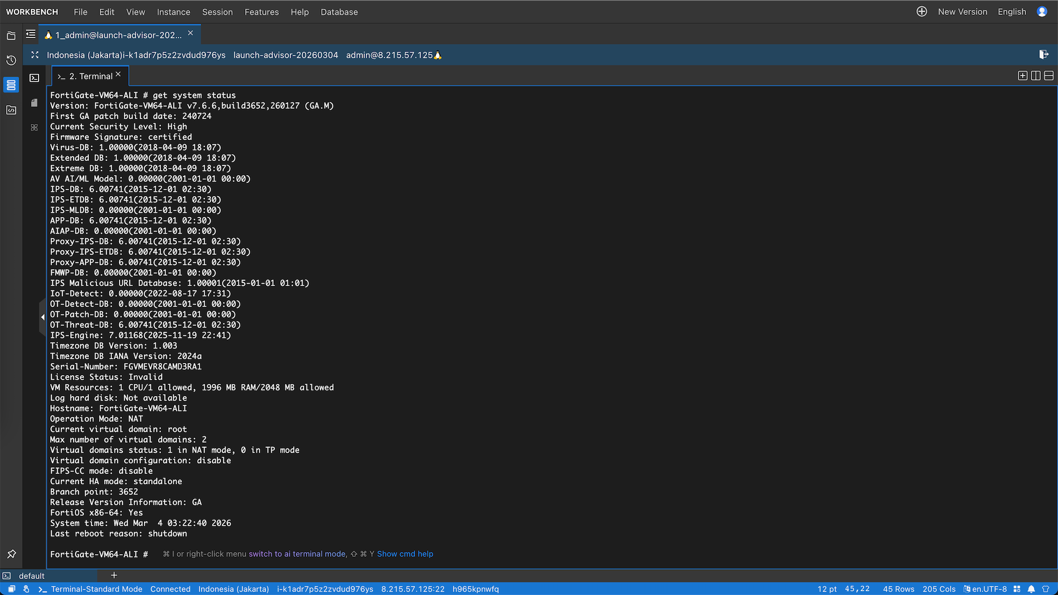Open the history clock sidebar icon
The height and width of the screenshot is (595, 1058).
pos(11,60)
